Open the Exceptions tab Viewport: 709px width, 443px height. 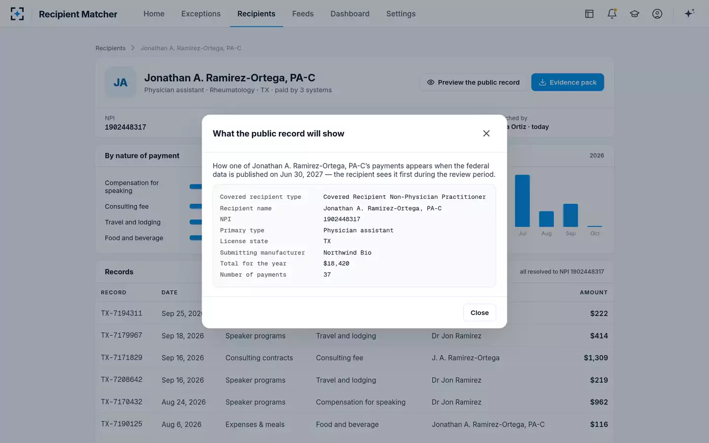(x=201, y=14)
